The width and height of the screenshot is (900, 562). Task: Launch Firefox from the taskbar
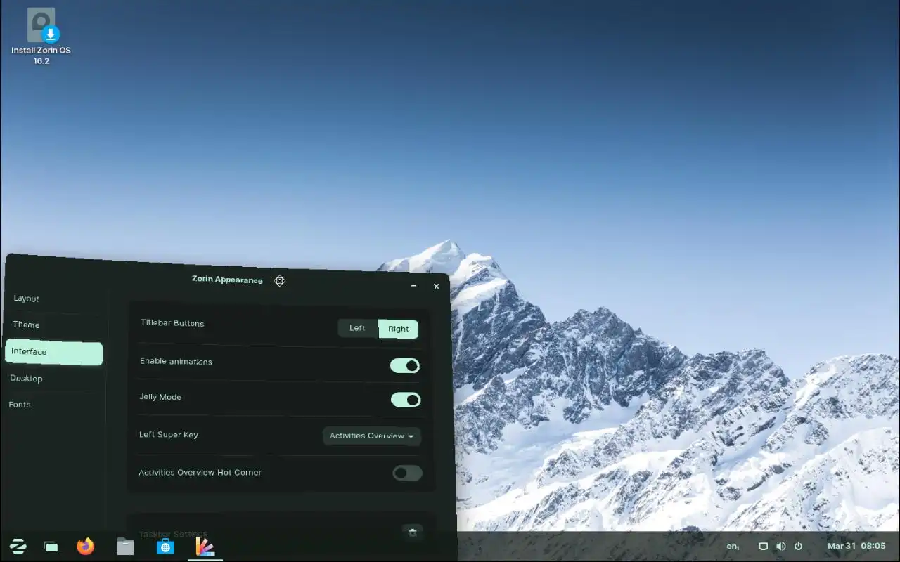[86, 547]
